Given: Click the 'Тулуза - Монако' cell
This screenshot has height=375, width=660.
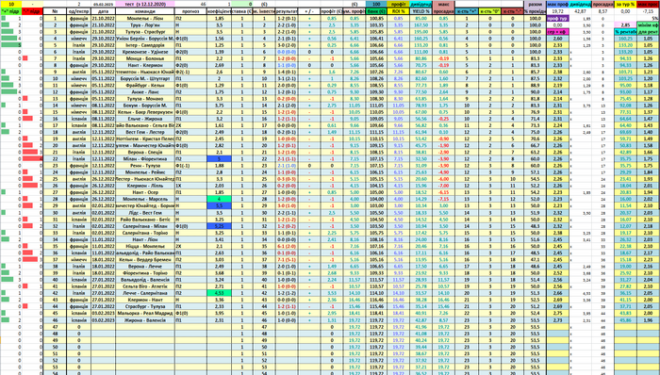Looking at the screenshot, I should point(145,99).
